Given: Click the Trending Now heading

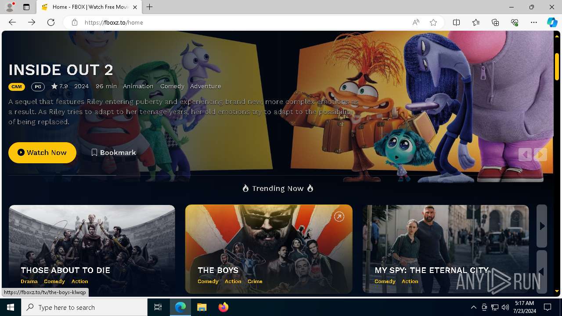Looking at the screenshot, I should coord(277,188).
